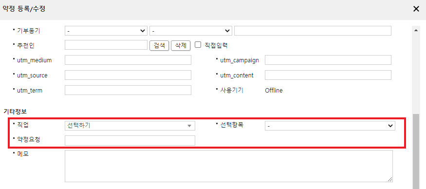The image size is (426, 189).
Task: Click inside the 메모 text area
Action: tap(229, 166)
